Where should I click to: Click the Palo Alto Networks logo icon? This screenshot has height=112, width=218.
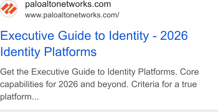(x=9, y=9)
